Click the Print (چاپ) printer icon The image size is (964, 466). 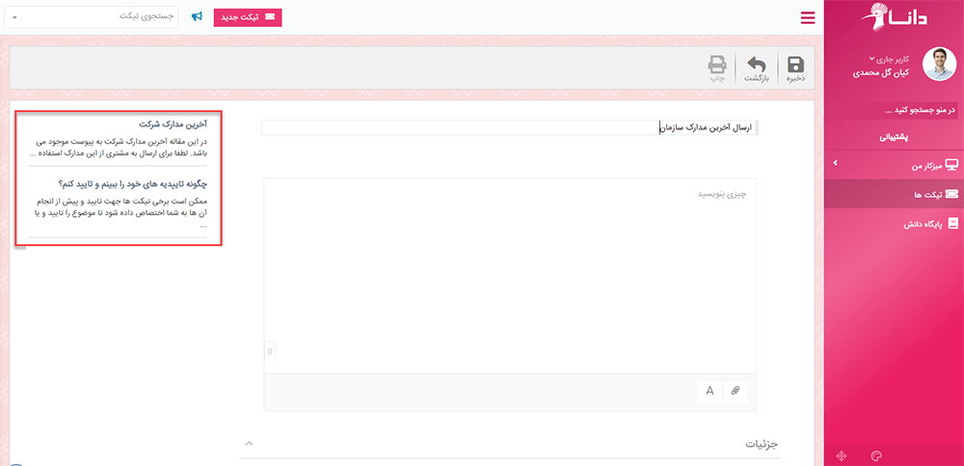[x=717, y=65]
